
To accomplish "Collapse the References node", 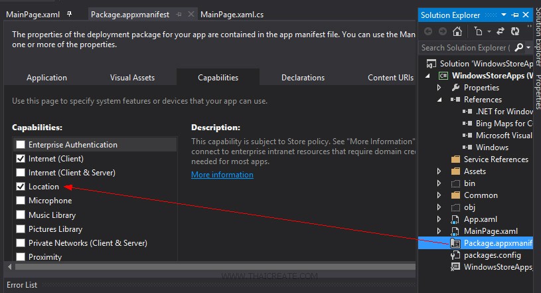I will click(439, 100).
